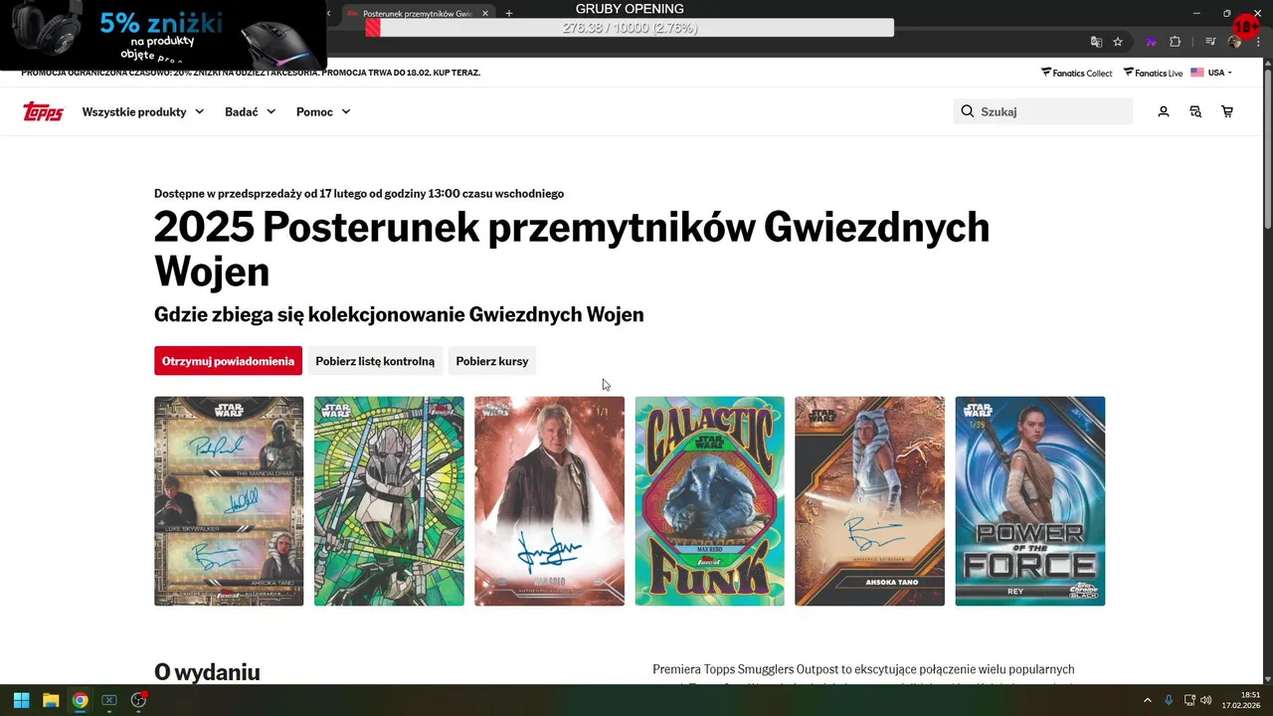Open the USA country selector
This screenshot has height=716, width=1273.
click(1211, 73)
